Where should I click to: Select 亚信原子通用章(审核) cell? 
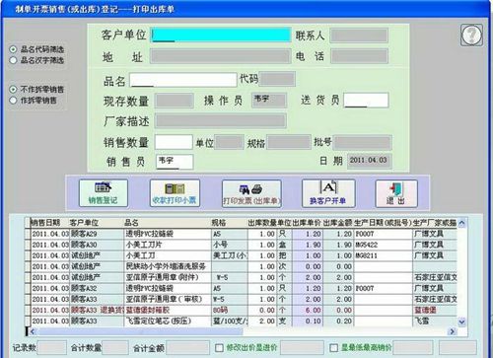(168, 299)
